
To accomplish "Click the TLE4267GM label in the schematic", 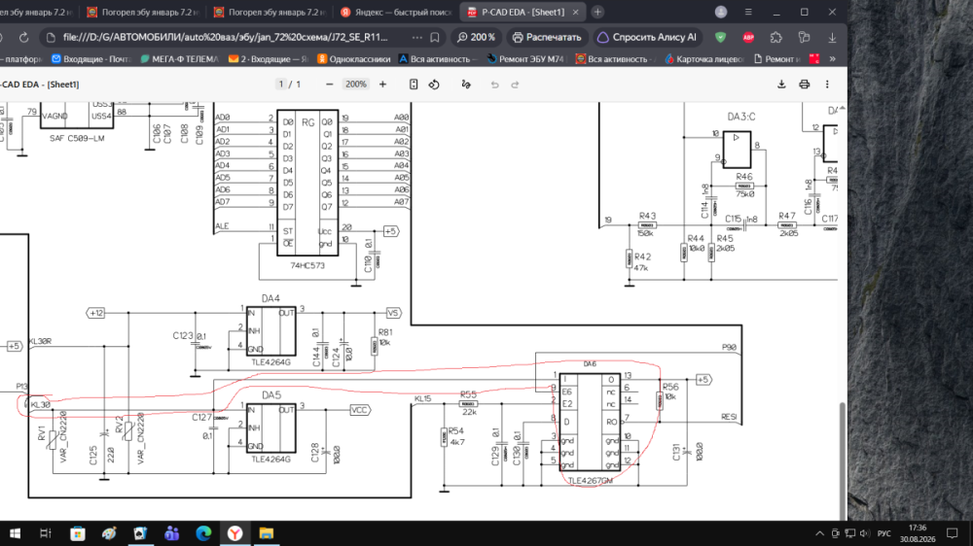I will coord(591,480).
